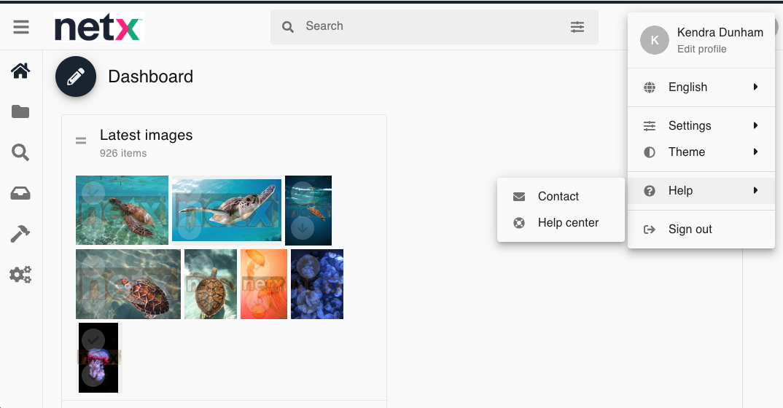This screenshot has width=783, height=408.
Task: Open Help center from the submenu
Action: tap(568, 223)
